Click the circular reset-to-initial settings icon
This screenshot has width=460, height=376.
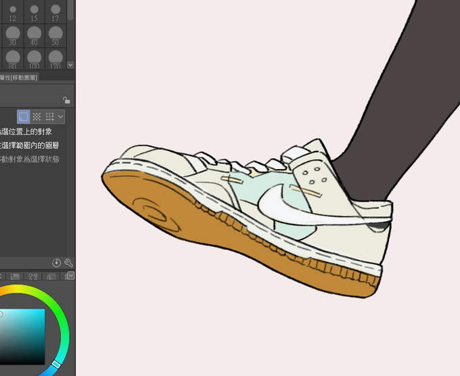56,263
